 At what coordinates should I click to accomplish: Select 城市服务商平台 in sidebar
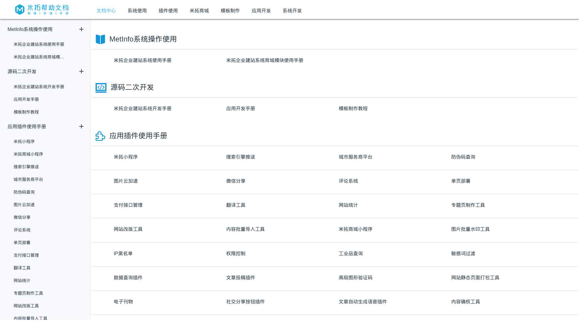(28, 179)
